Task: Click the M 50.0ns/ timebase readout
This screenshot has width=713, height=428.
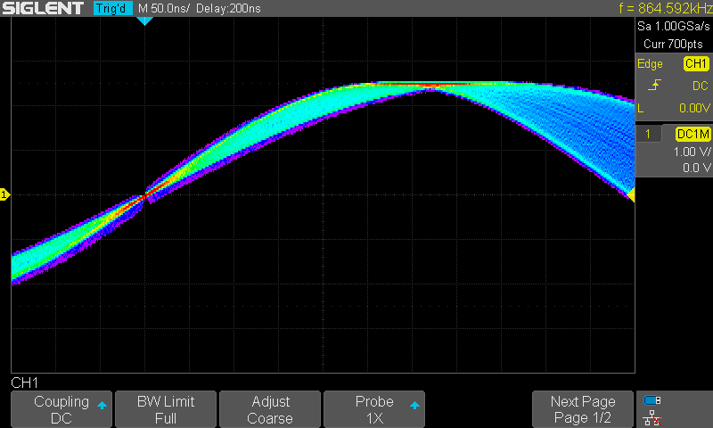Action: click(164, 8)
